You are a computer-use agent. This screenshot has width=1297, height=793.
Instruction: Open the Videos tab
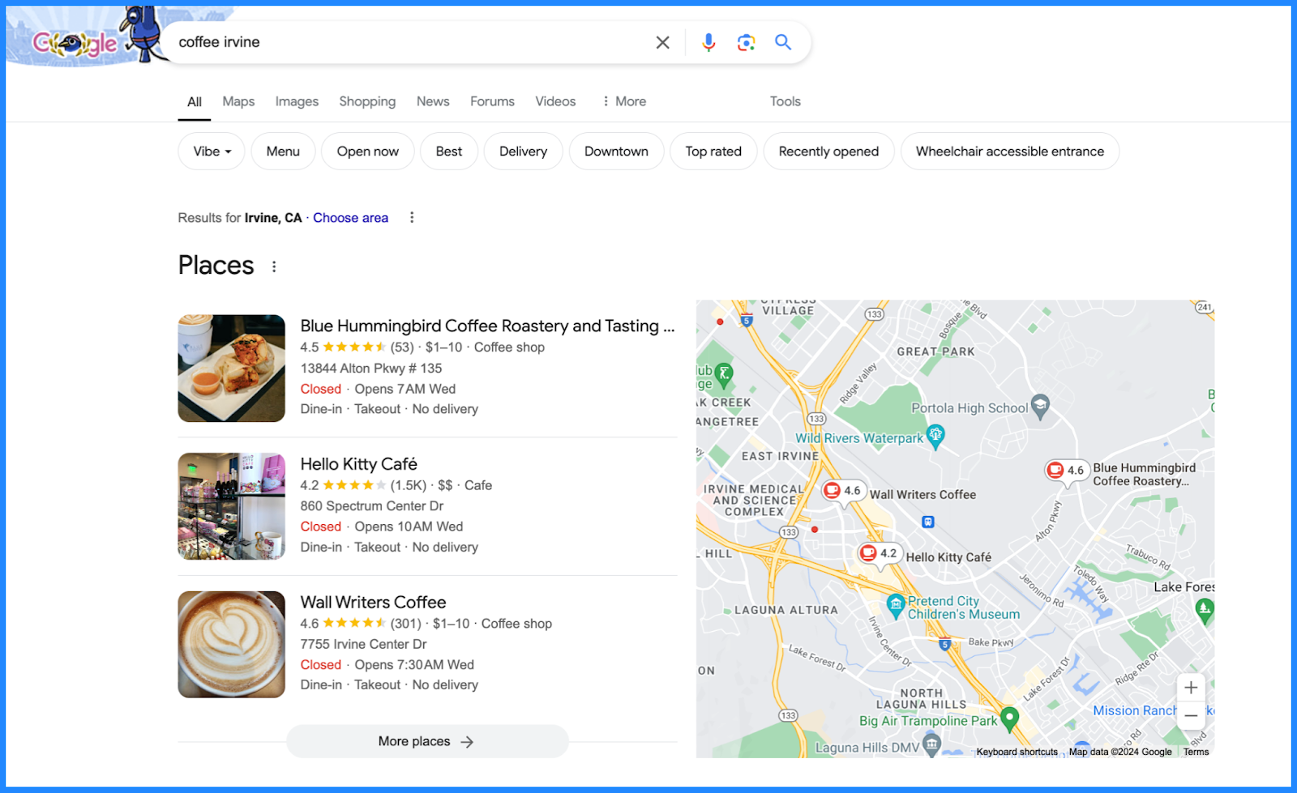(x=555, y=101)
